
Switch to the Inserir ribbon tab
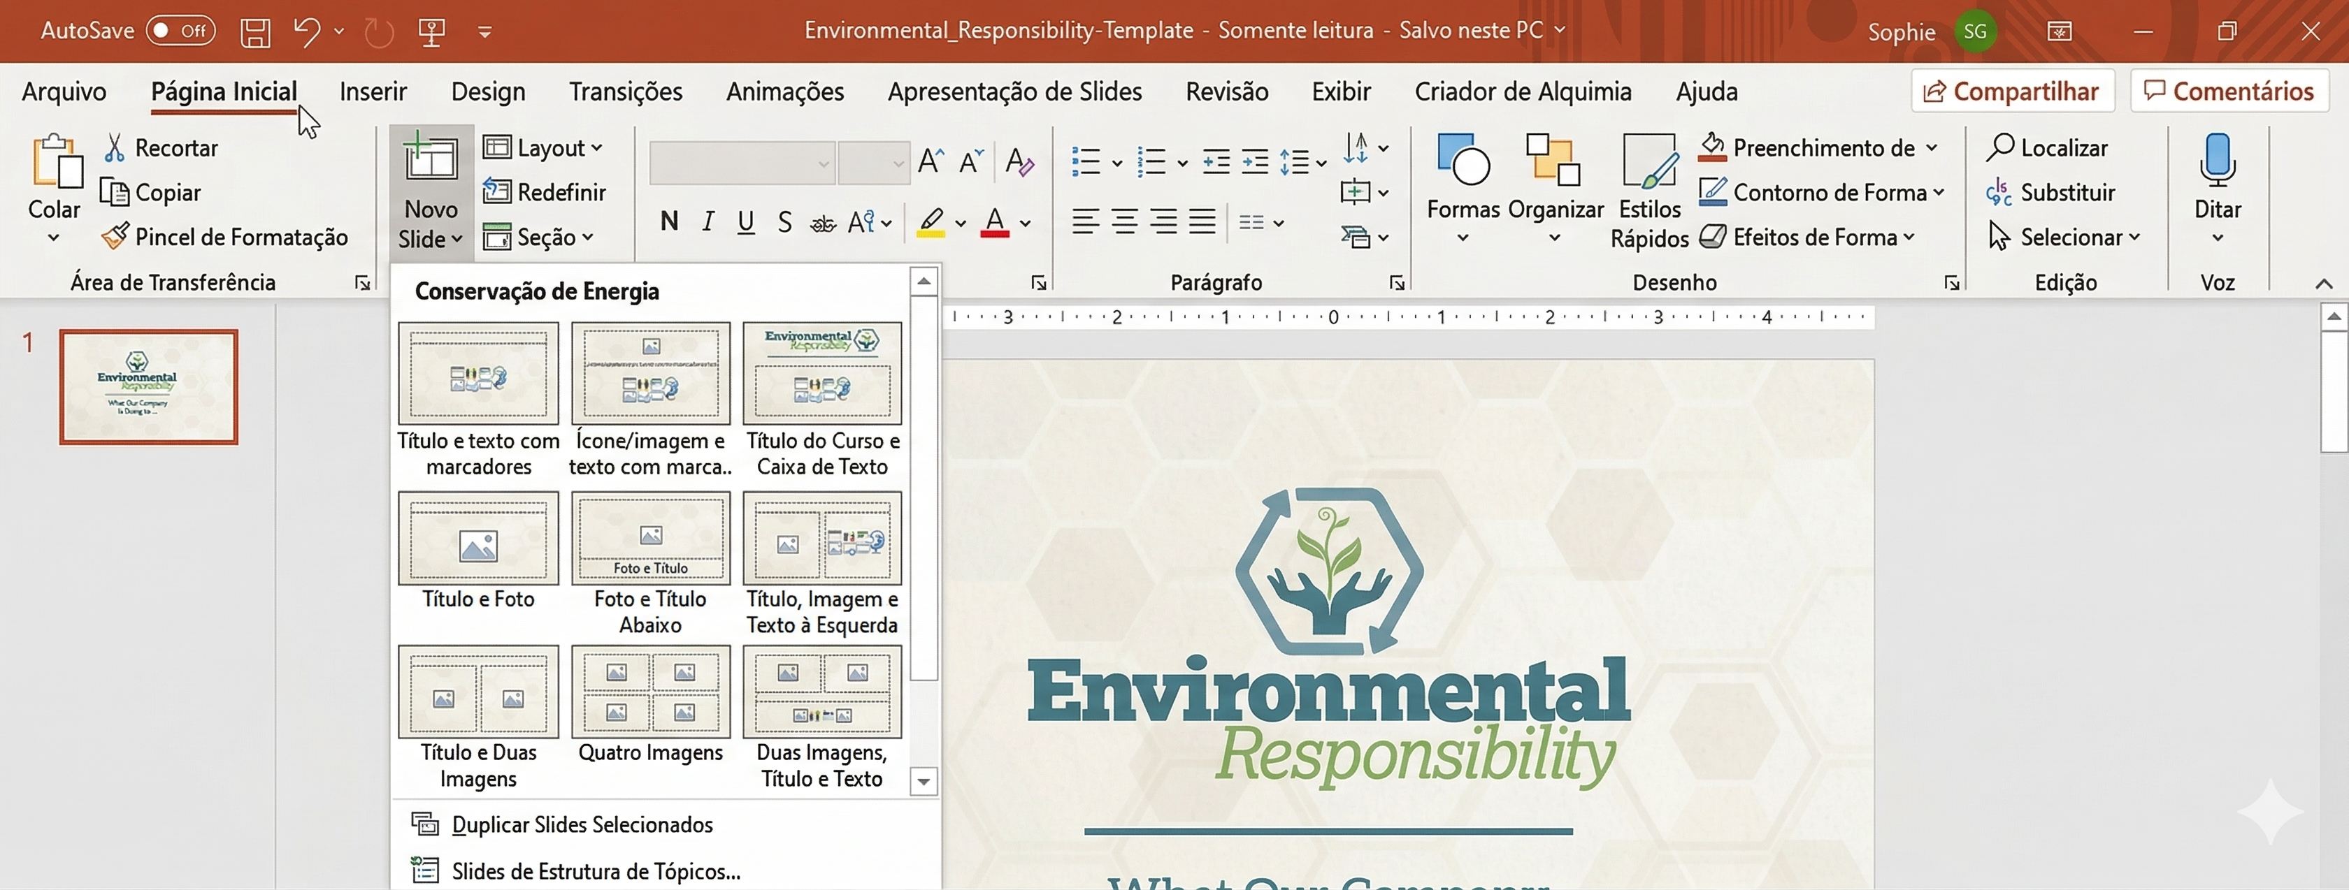point(373,92)
